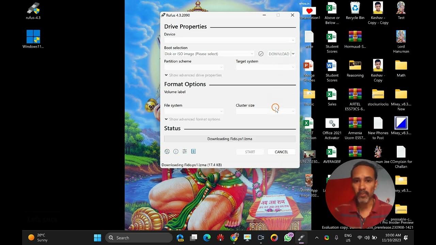Select the 'COmplain for Challan' file icon

click(401, 158)
